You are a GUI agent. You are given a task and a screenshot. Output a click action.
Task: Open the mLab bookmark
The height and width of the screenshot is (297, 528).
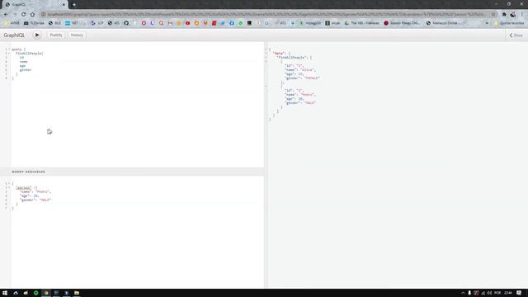332,23
